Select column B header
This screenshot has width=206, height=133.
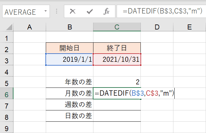[70, 27]
